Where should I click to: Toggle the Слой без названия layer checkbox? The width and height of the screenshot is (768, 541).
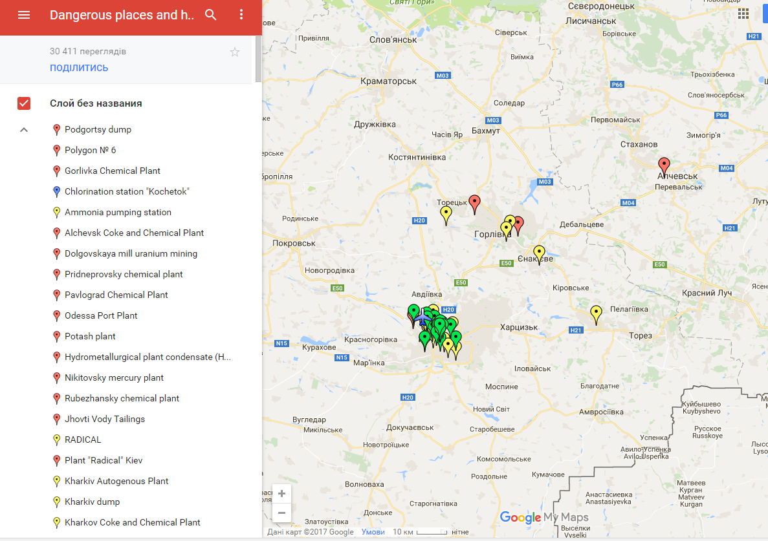(x=23, y=103)
